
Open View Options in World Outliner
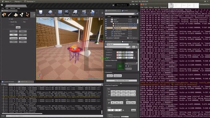coord(133,38)
